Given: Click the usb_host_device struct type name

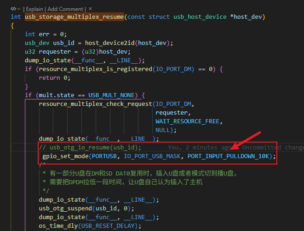Looking at the screenshot, I should click(x=200, y=17).
